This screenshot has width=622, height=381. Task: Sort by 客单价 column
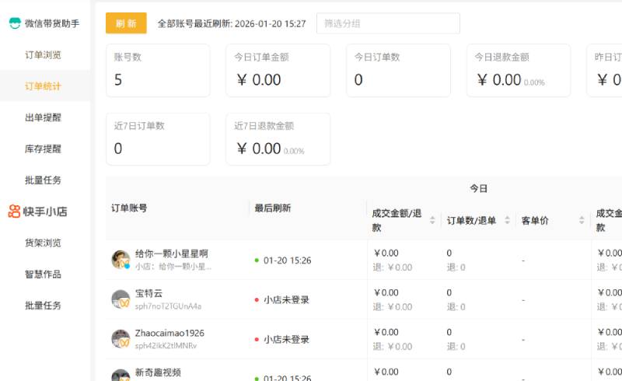[581, 221]
